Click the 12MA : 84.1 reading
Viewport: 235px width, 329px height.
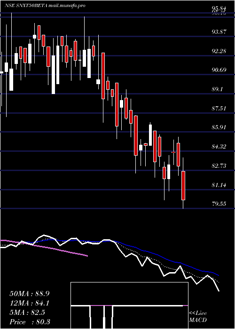click(x=30, y=303)
